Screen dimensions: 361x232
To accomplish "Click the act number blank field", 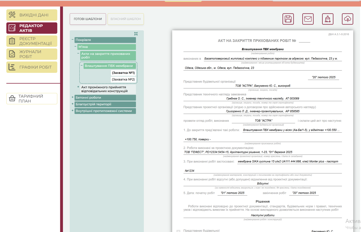I will (x=304, y=40).
